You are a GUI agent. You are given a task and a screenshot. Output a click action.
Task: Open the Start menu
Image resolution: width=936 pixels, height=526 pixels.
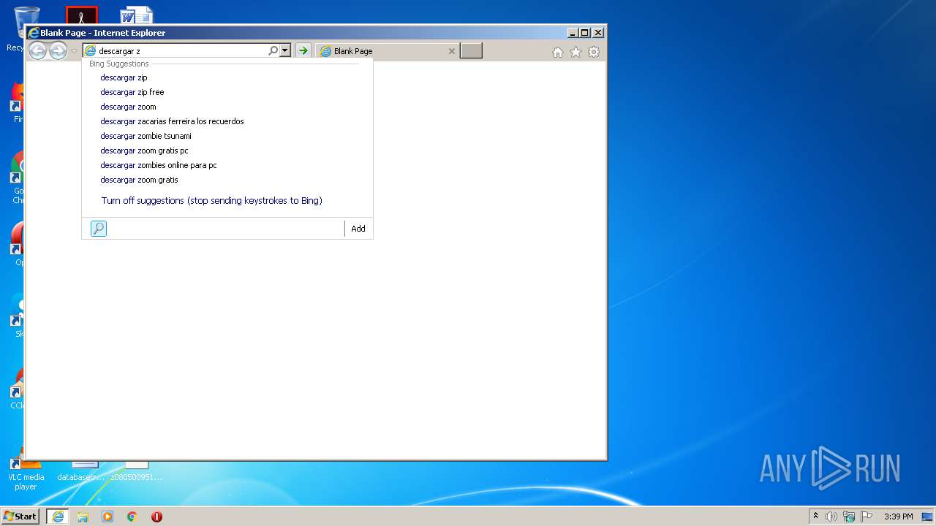(x=20, y=516)
